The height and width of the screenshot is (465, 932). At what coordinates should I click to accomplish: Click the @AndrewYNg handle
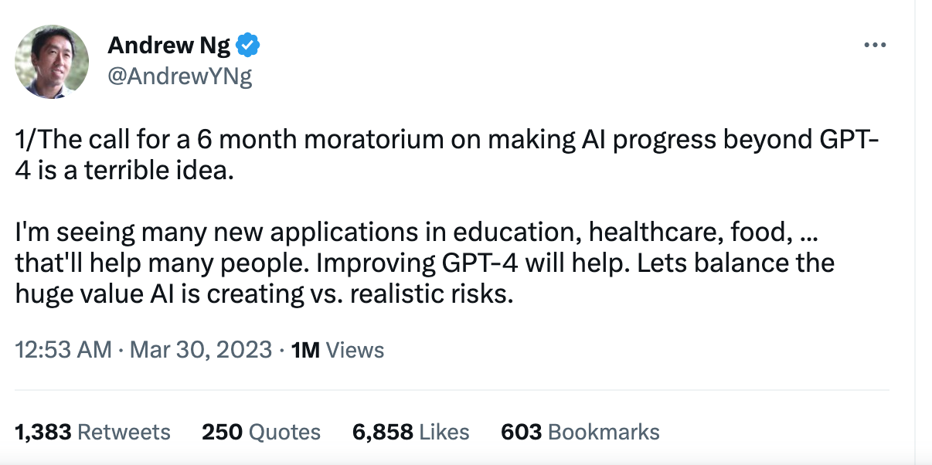coord(179,76)
